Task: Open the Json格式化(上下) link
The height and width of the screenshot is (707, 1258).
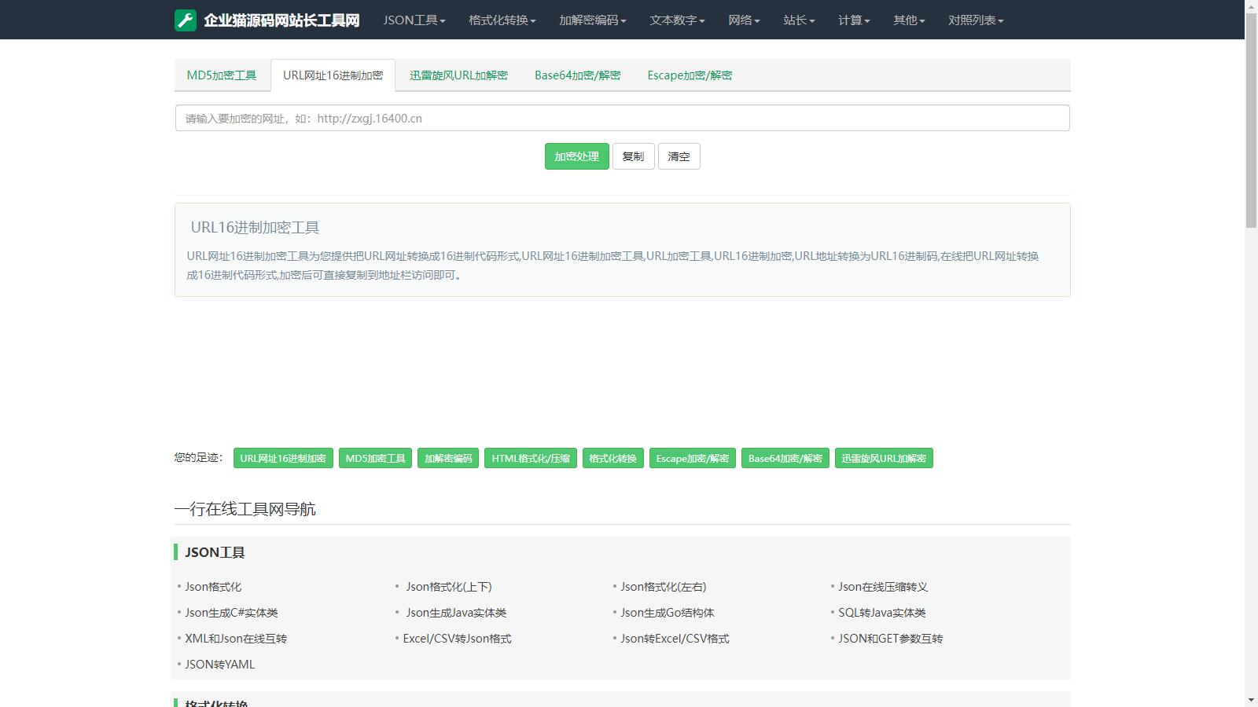Action: coord(448,587)
